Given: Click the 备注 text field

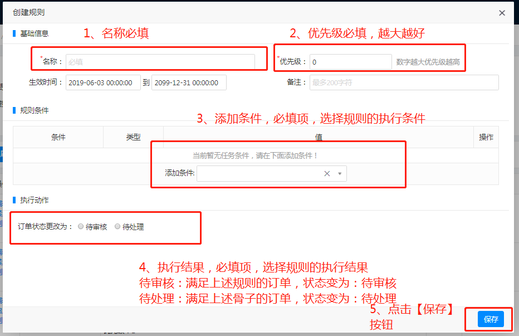Looking at the screenshot, I should 404,82.
